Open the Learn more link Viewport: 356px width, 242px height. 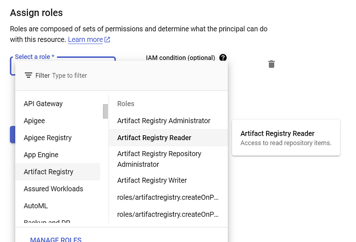[85, 40]
